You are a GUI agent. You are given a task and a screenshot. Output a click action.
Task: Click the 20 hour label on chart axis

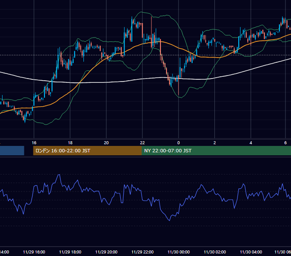[x=106, y=143]
